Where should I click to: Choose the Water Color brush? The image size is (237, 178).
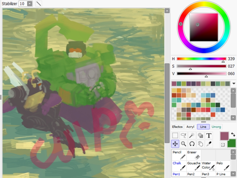tap(208, 165)
